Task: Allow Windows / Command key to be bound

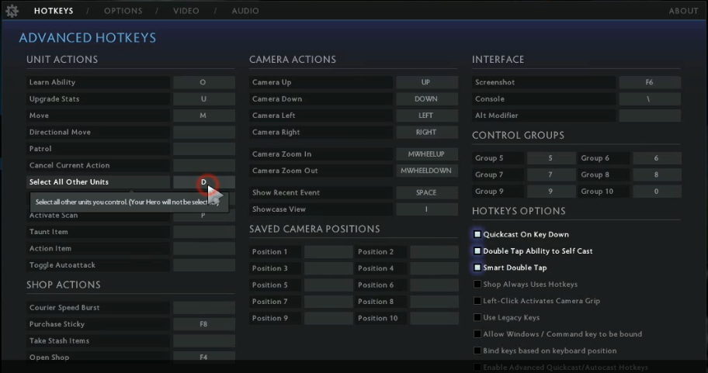Action: tap(477, 334)
